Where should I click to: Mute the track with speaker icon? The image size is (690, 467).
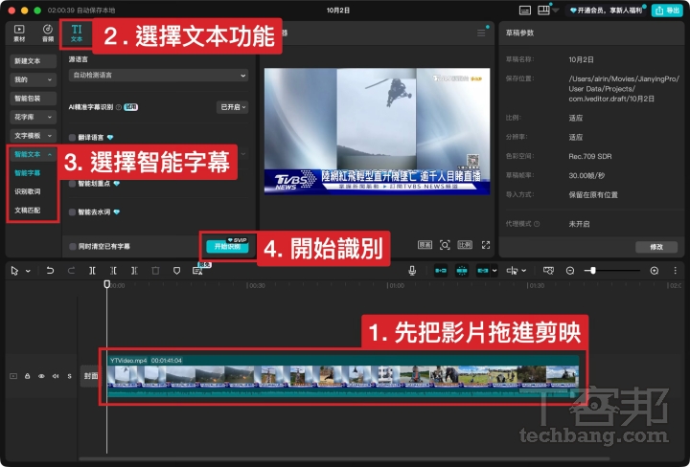[x=56, y=376]
